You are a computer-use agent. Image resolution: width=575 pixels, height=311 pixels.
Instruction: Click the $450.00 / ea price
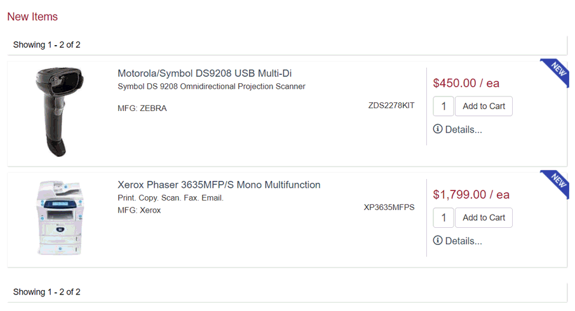(x=466, y=83)
